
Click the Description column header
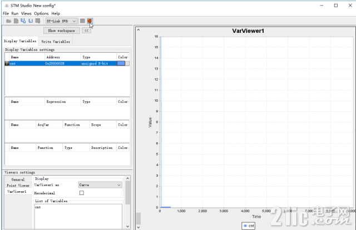tap(102, 148)
